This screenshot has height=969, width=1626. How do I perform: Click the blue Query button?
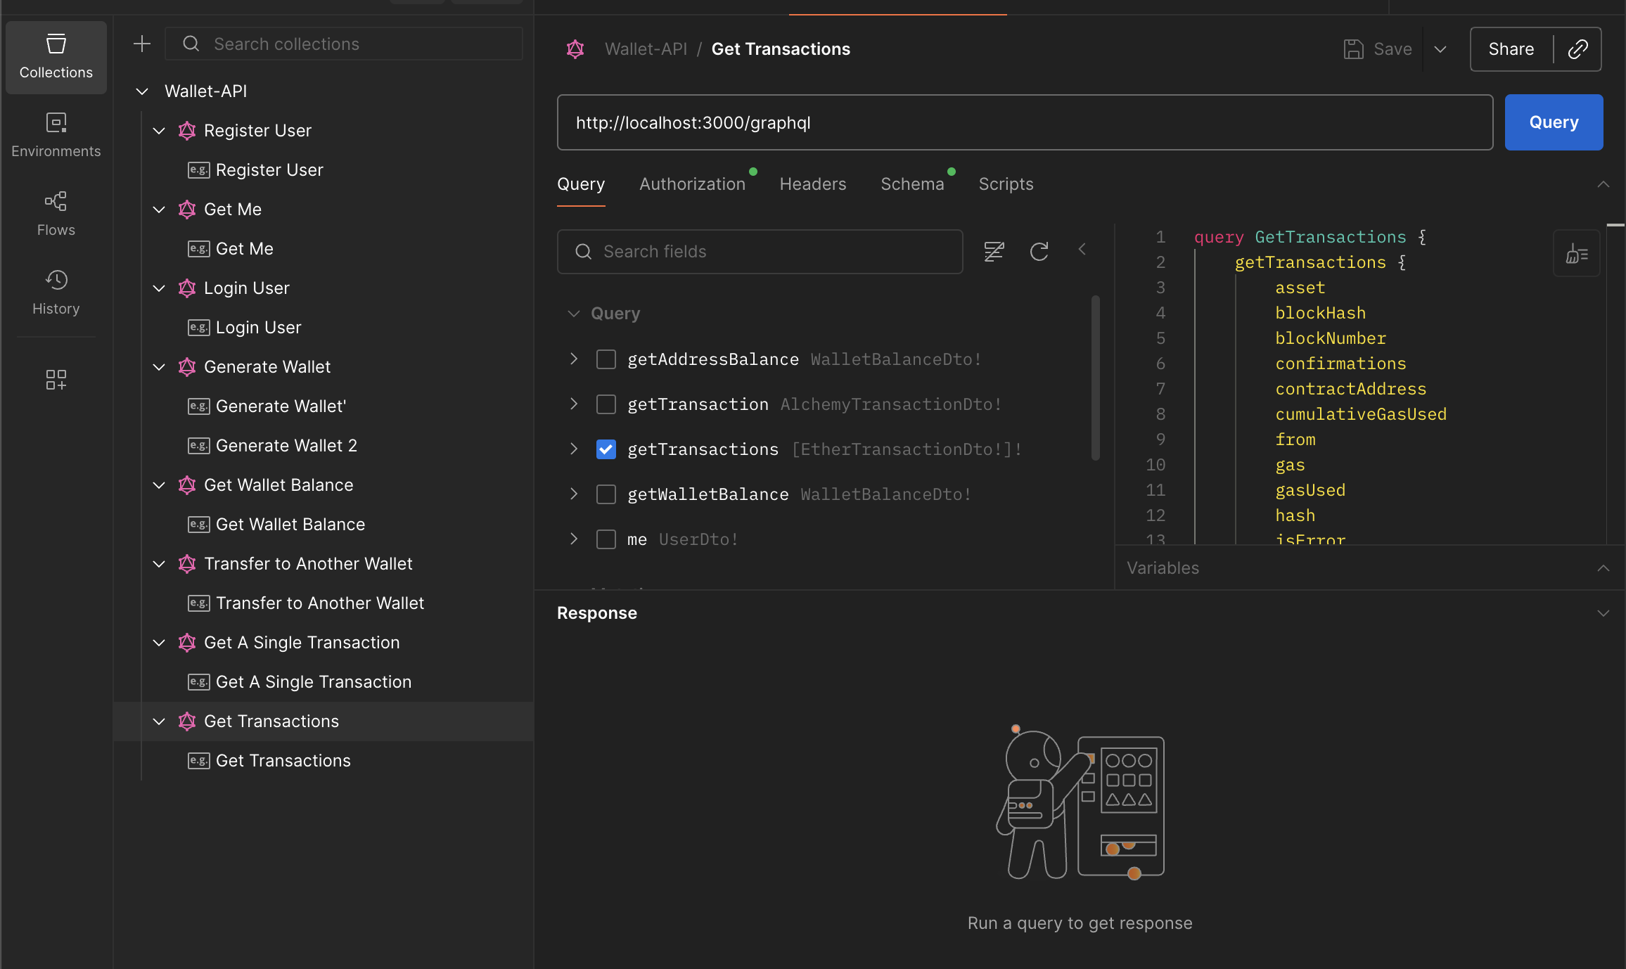pyautogui.click(x=1553, y=122)
